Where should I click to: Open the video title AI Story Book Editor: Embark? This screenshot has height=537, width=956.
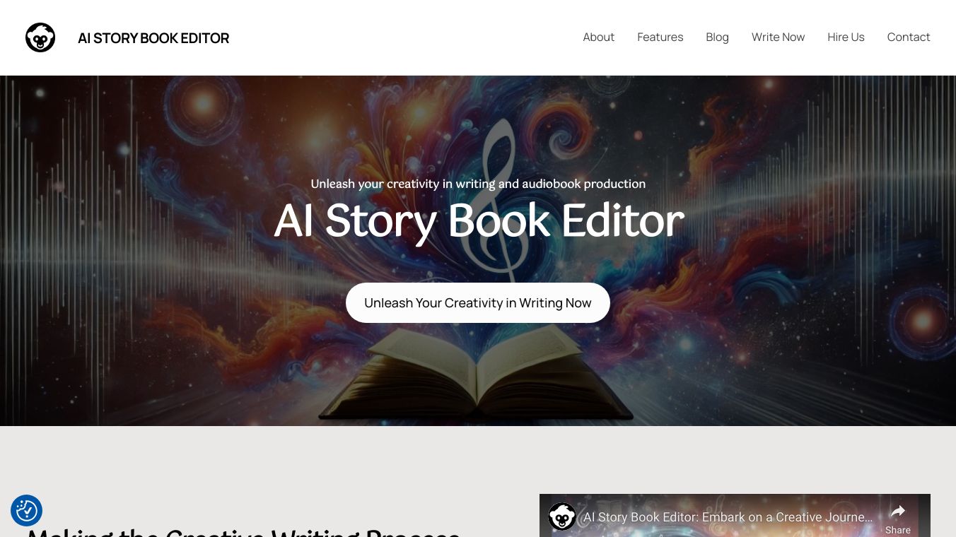click(x=728, y=517)
